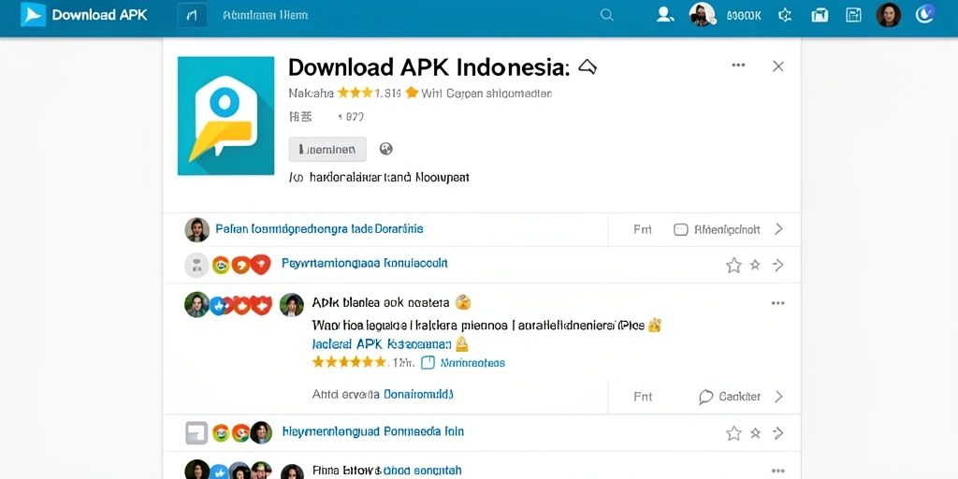Click the gray install button under rating
This screenshot has height=479, width=958.
[327, 149]
